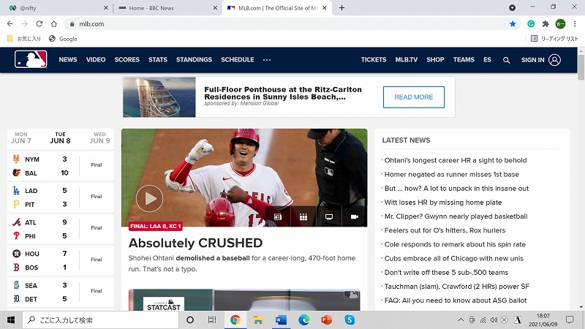Open 'Witt loses HR by missing home plate'

443,203
